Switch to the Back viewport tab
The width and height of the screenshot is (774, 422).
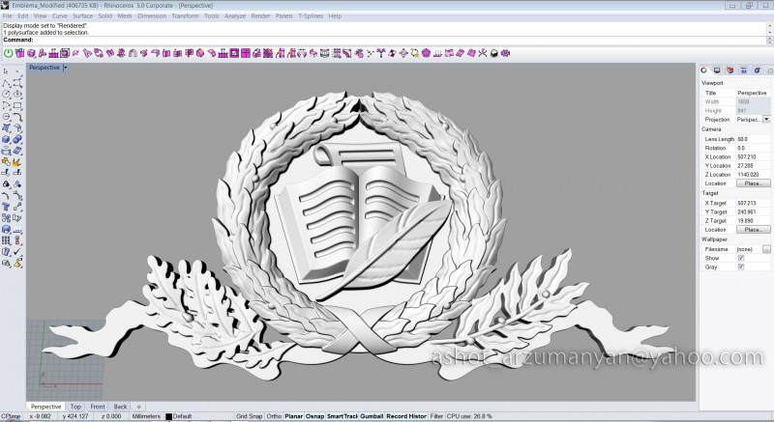point(120,407)
